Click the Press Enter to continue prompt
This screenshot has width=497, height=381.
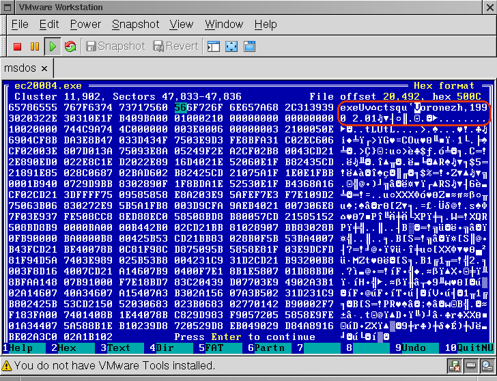tap(244, 337)
